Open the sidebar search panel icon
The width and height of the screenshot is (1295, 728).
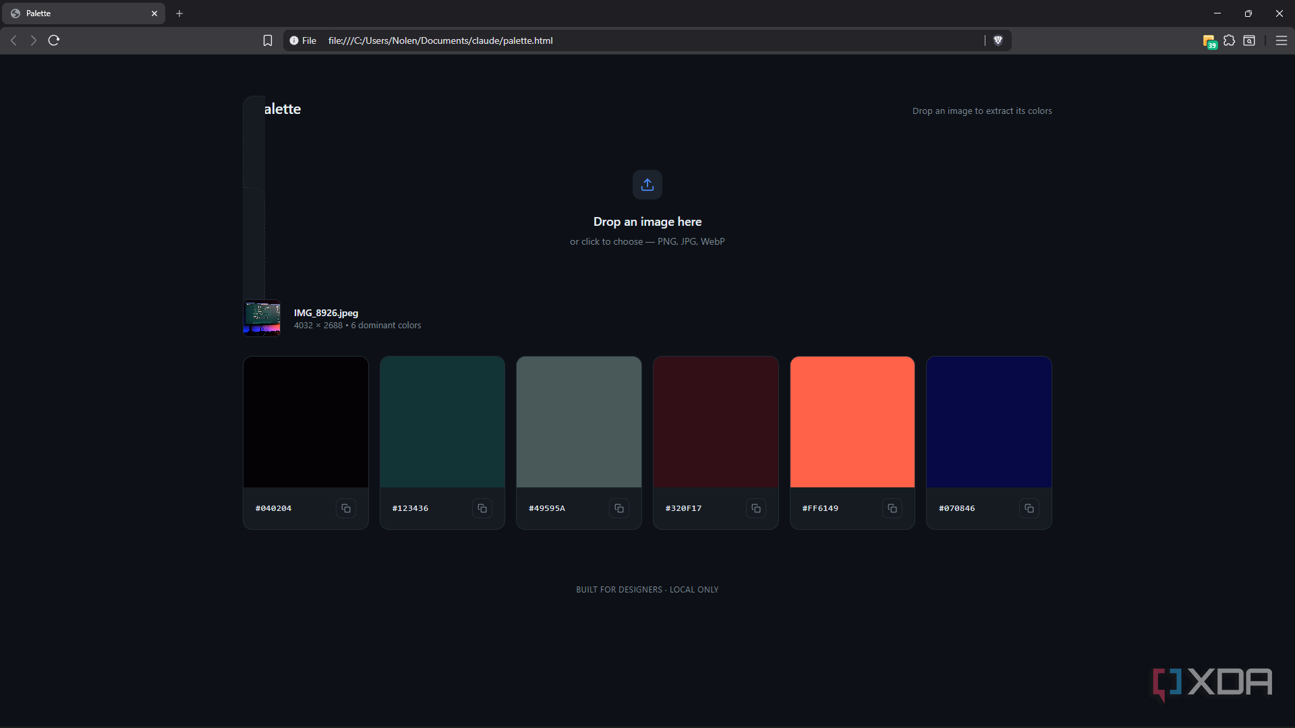coord(1249,40)
